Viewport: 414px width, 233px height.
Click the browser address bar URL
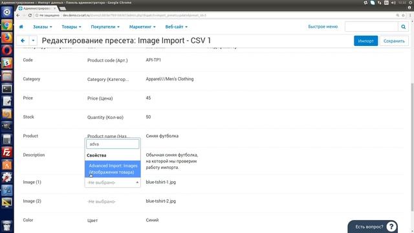pos(134,16)
